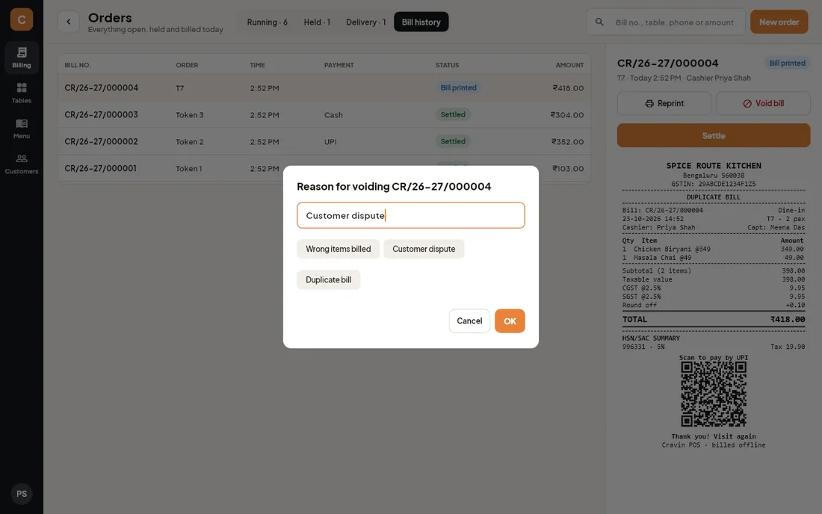822x514 pixels.
Task: Select bill row CR/26-27/000001
Action: [324, 168]
